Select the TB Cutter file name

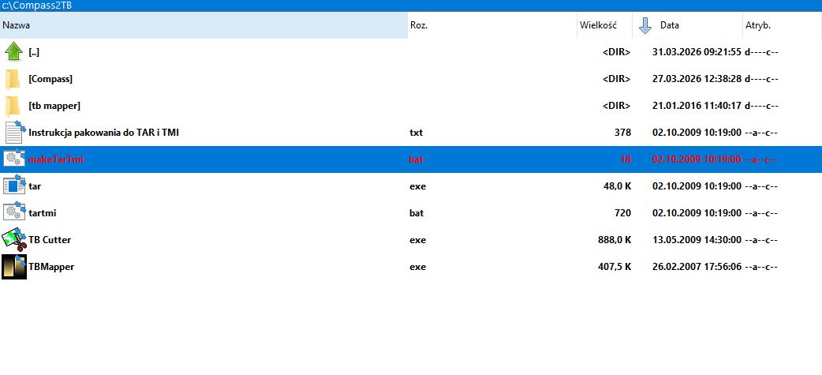coord(50,240)
